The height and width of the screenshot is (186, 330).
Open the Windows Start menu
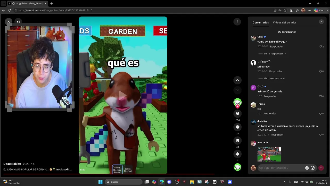(x=101, y=182)
